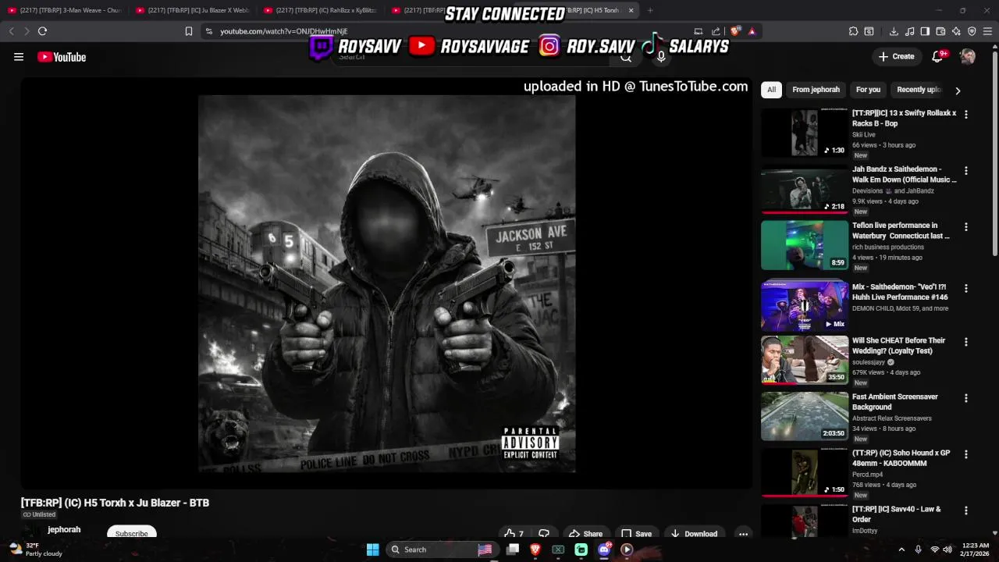Open options for Fast Ambient Screensaver video
Screen dimensions: 999x562
965,398
